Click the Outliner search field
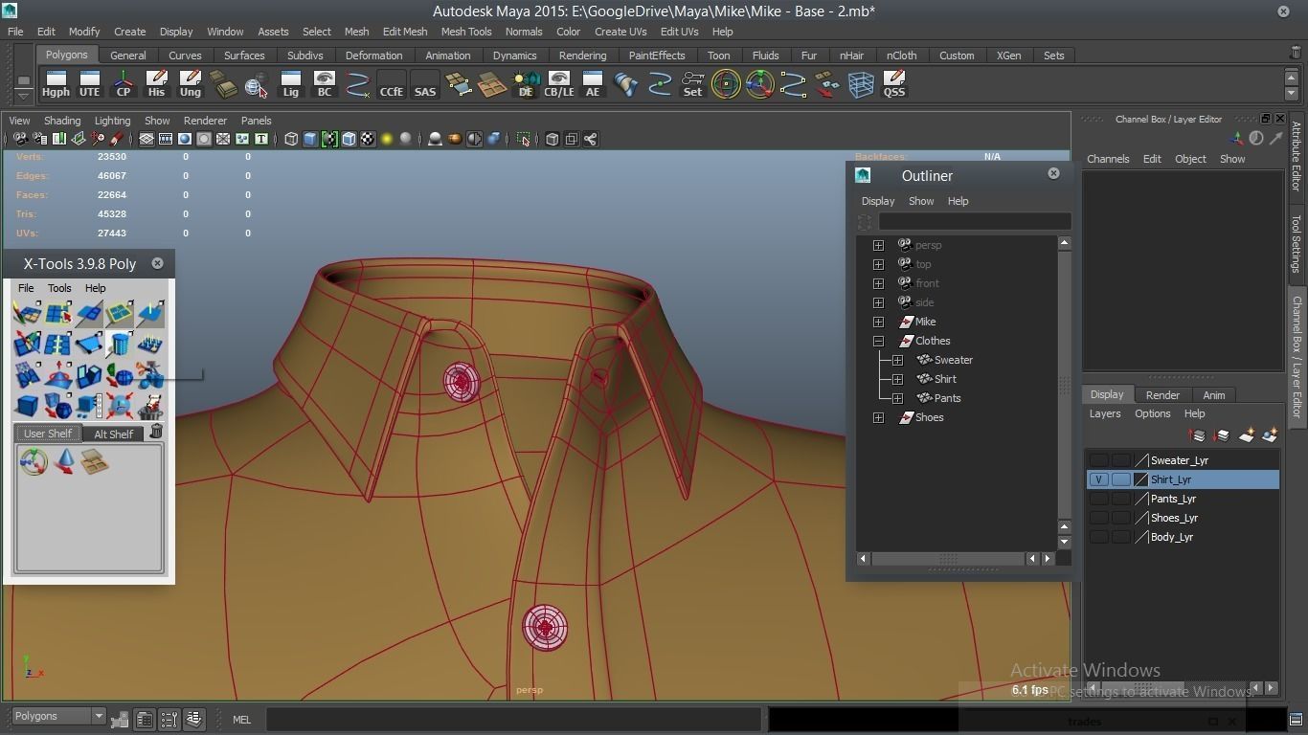Image resolution: width=1308 pixels, height=735 pixels. click(974, 221)
